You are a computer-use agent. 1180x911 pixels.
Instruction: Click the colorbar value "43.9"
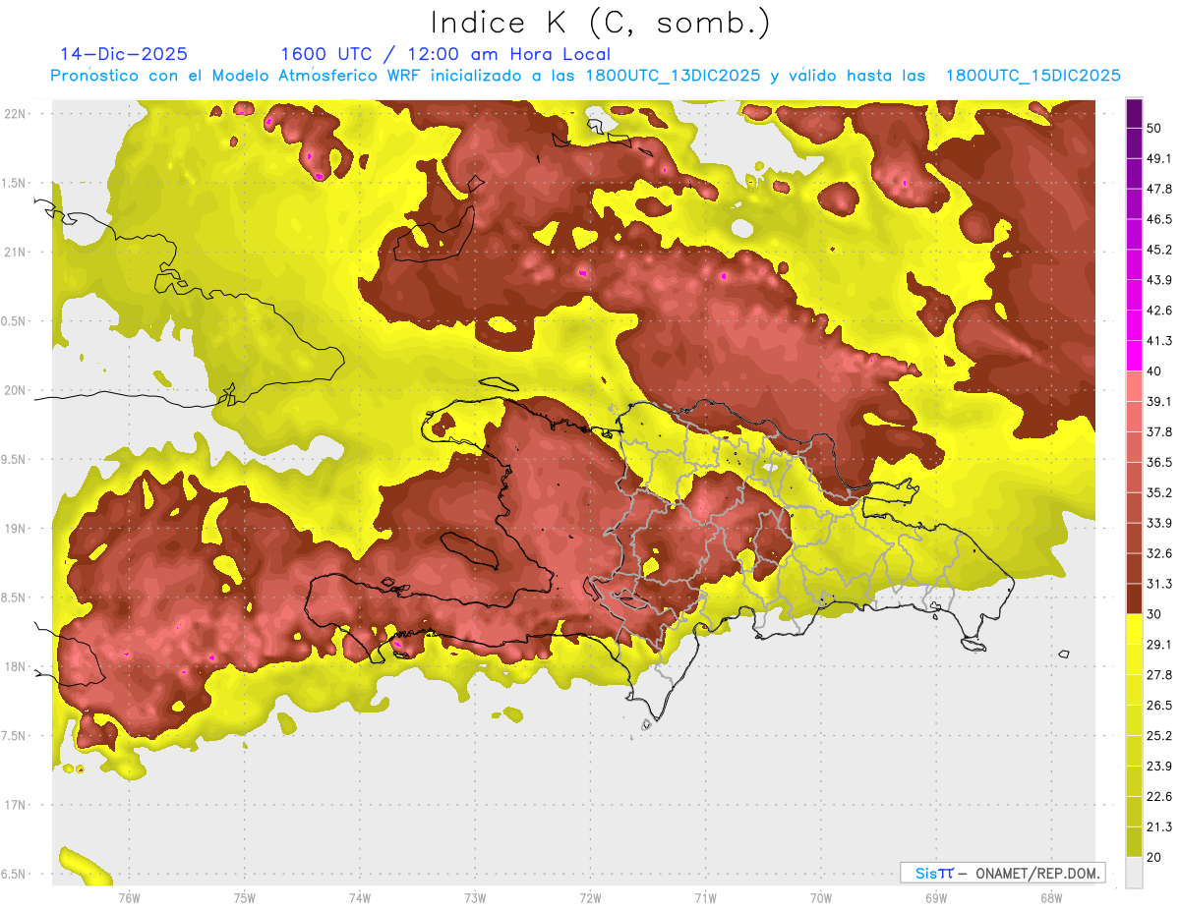pos(1158,280)
